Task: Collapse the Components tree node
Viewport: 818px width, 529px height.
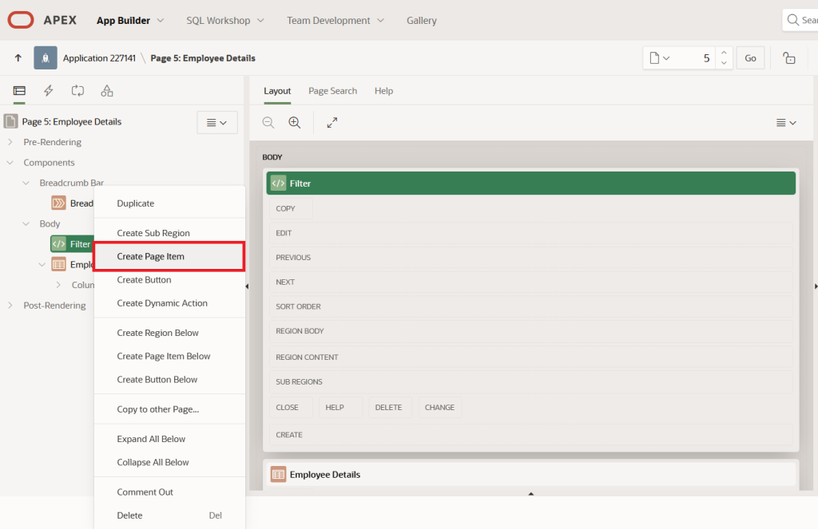Action: 10,163
